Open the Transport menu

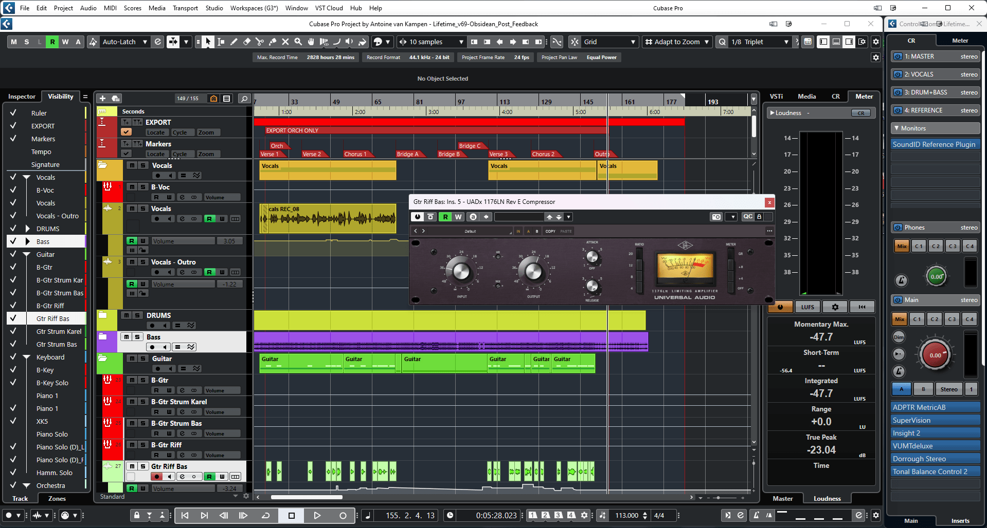tap(185, 8)
